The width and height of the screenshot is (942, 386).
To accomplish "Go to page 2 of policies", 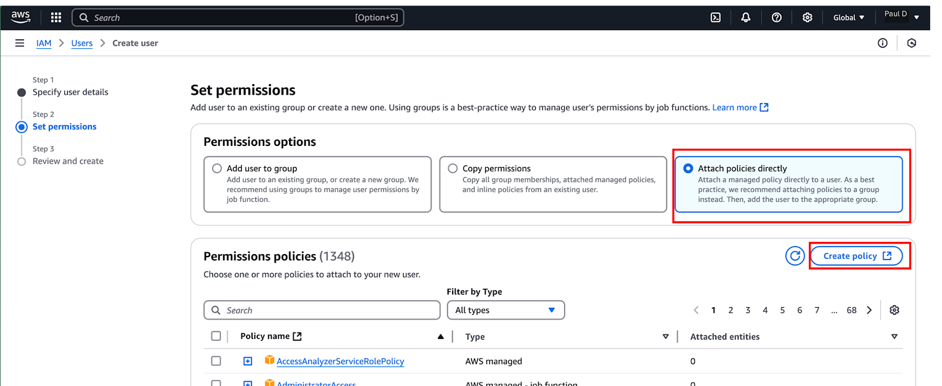I will point(731,310).
